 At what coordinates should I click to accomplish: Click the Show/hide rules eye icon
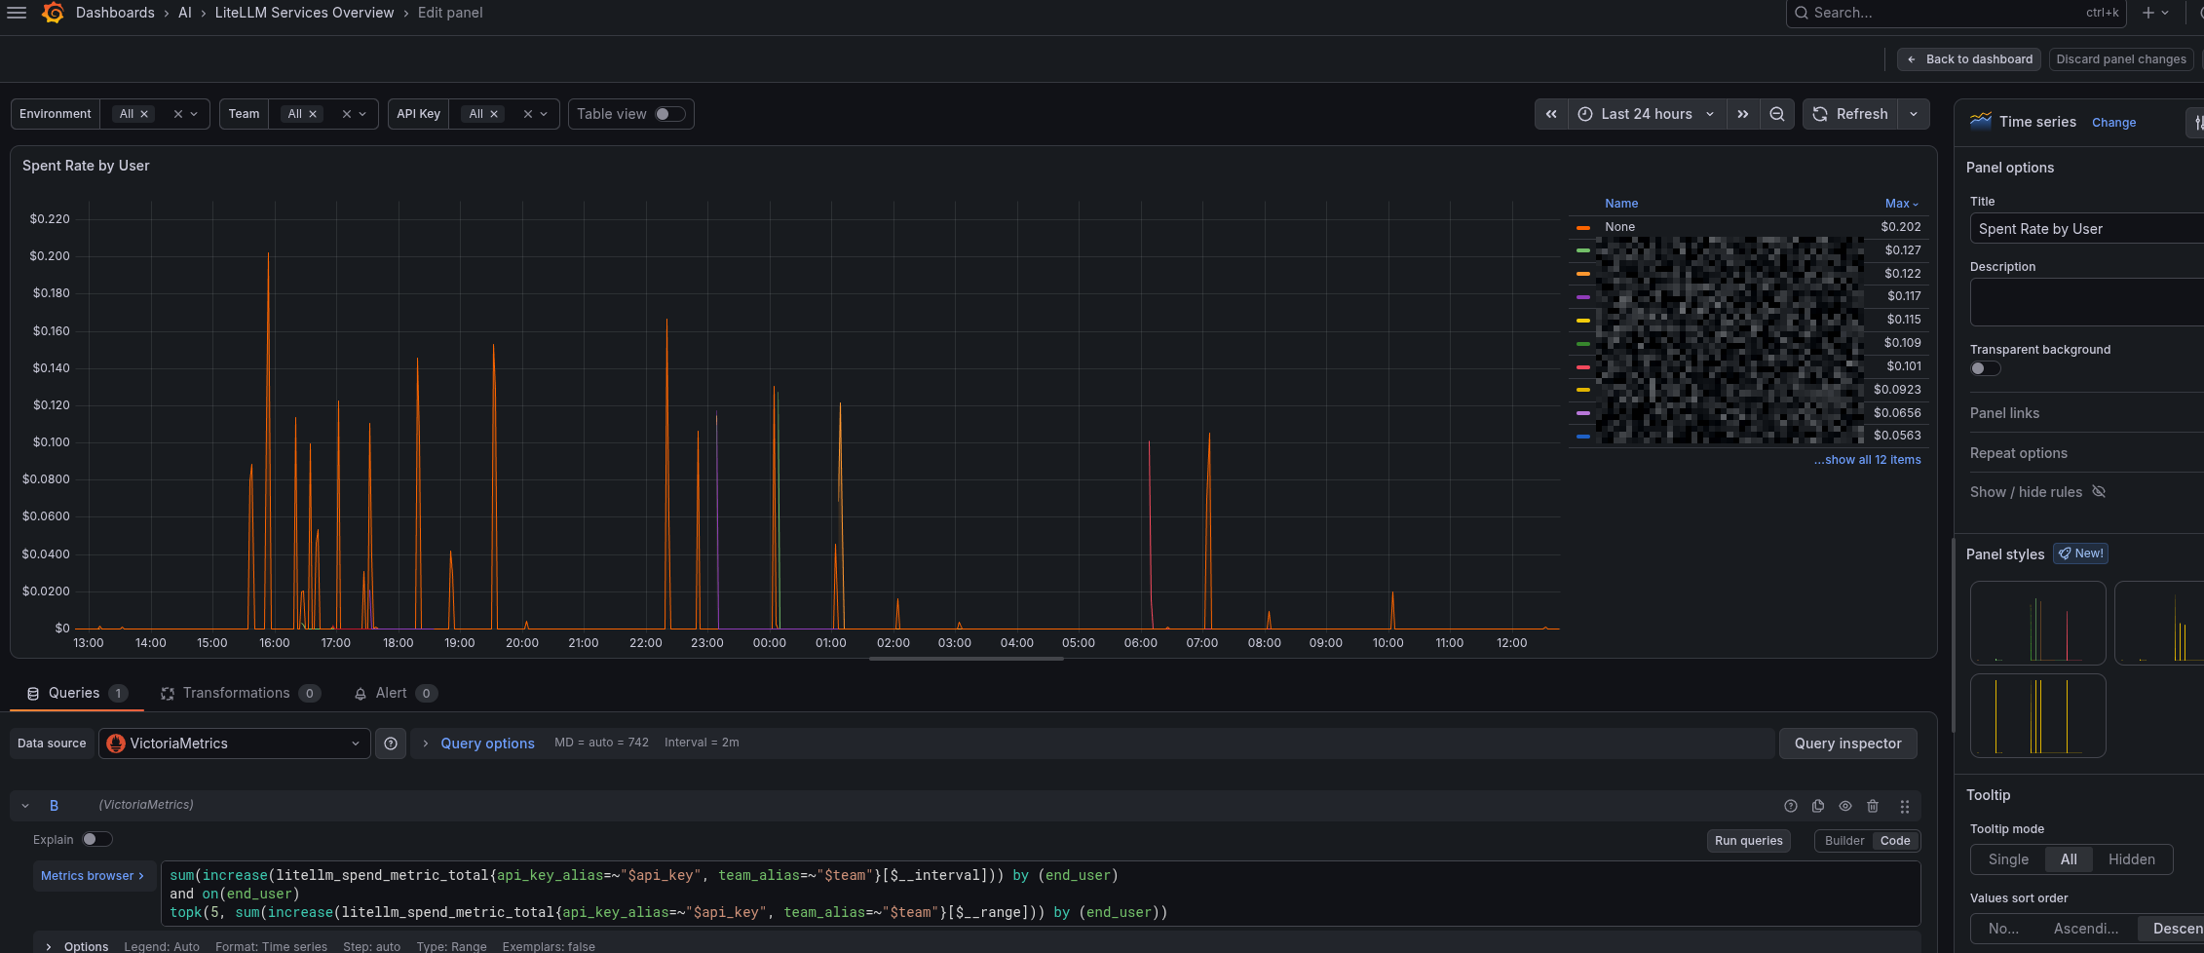tap(2100, 492)
